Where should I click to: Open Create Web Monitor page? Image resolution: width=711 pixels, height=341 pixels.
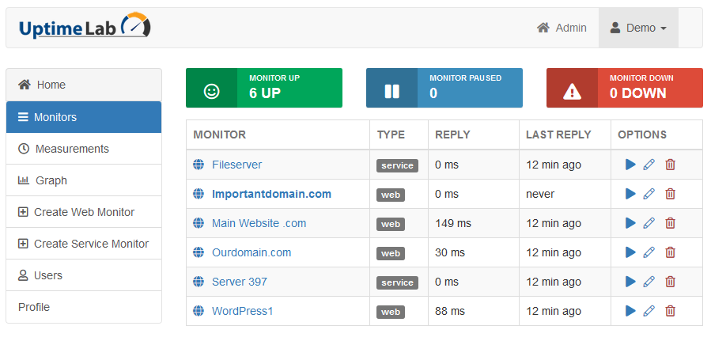(x=84, y=212)
